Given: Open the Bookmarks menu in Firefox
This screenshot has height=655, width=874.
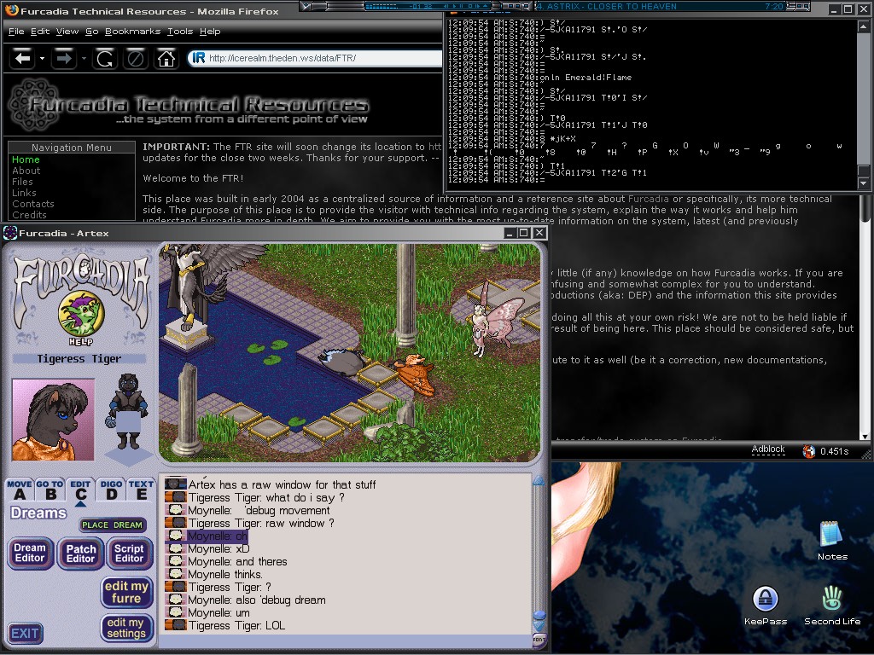Looking at the screenshot, I should pyautogui.click(x=132, y=32).
